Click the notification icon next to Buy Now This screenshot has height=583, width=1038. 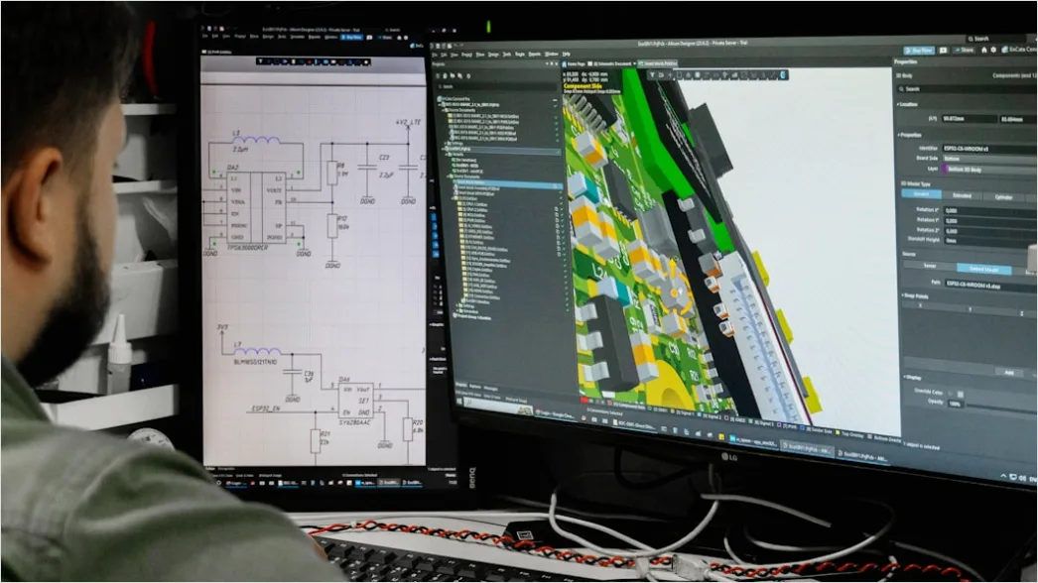point(944,51)
